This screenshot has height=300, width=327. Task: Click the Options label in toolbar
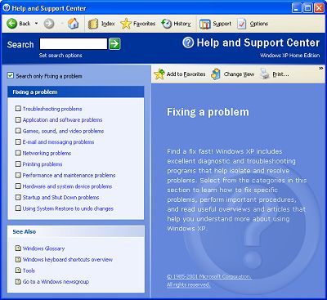pyautogui.click(x=259, y=24)
